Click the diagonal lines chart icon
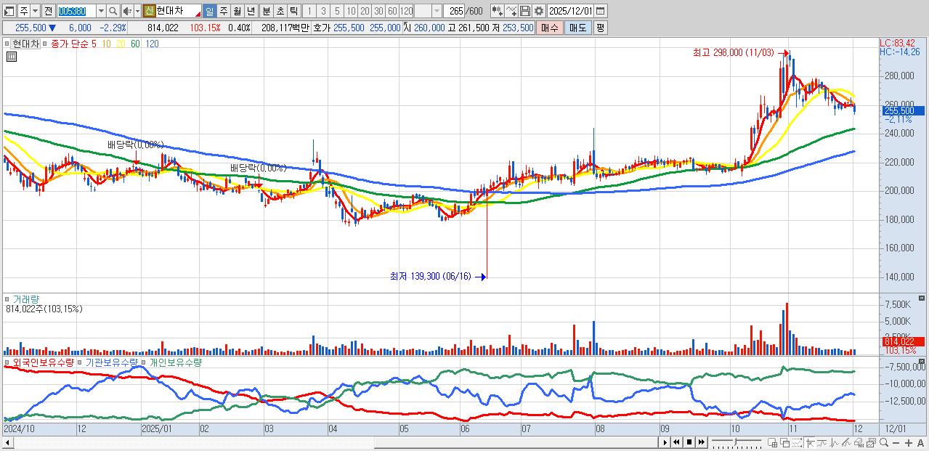The image size is (929, 451). coord(846,442)
